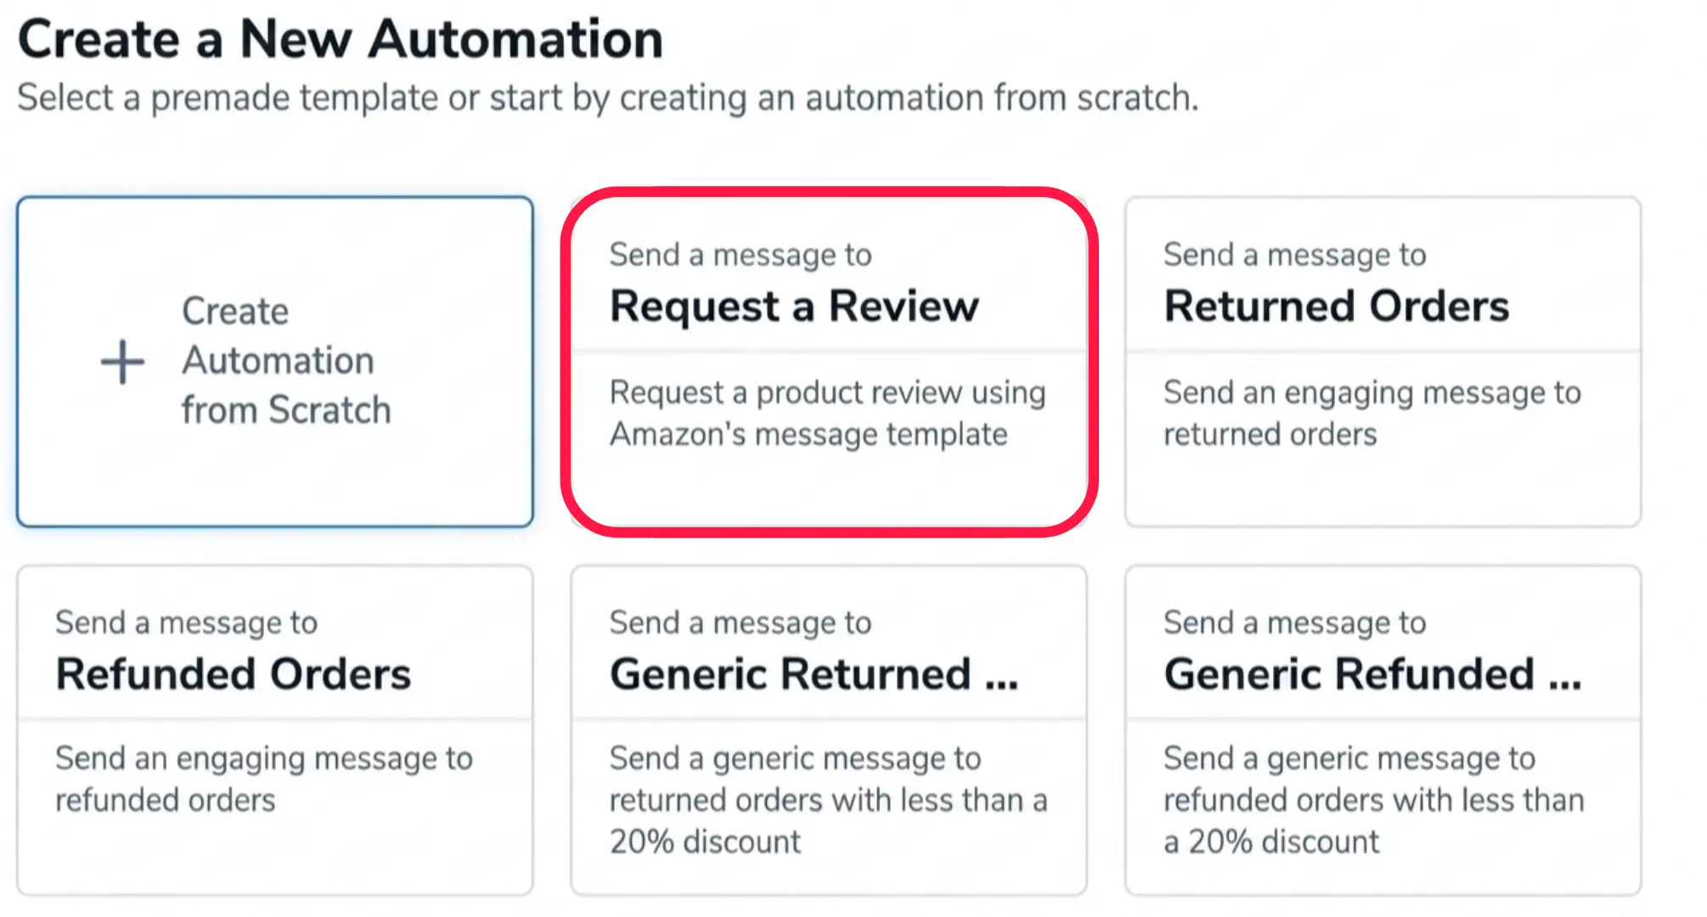Click the Create a New Automation page title
The image size is (1707, 917).
(x=341, y=38)
